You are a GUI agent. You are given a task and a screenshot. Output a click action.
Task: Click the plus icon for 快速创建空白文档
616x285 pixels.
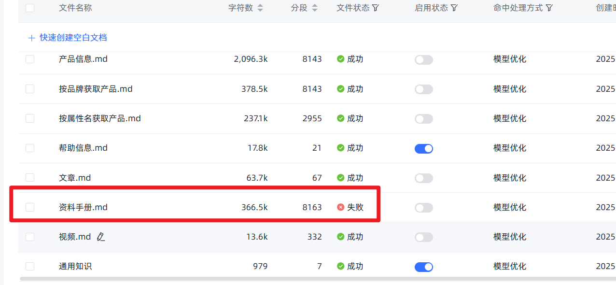coord(32,38)
